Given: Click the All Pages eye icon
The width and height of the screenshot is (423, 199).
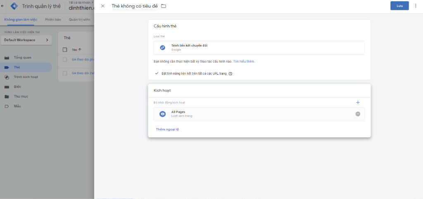Looking at the screenshot, I should tap(163, 114).
